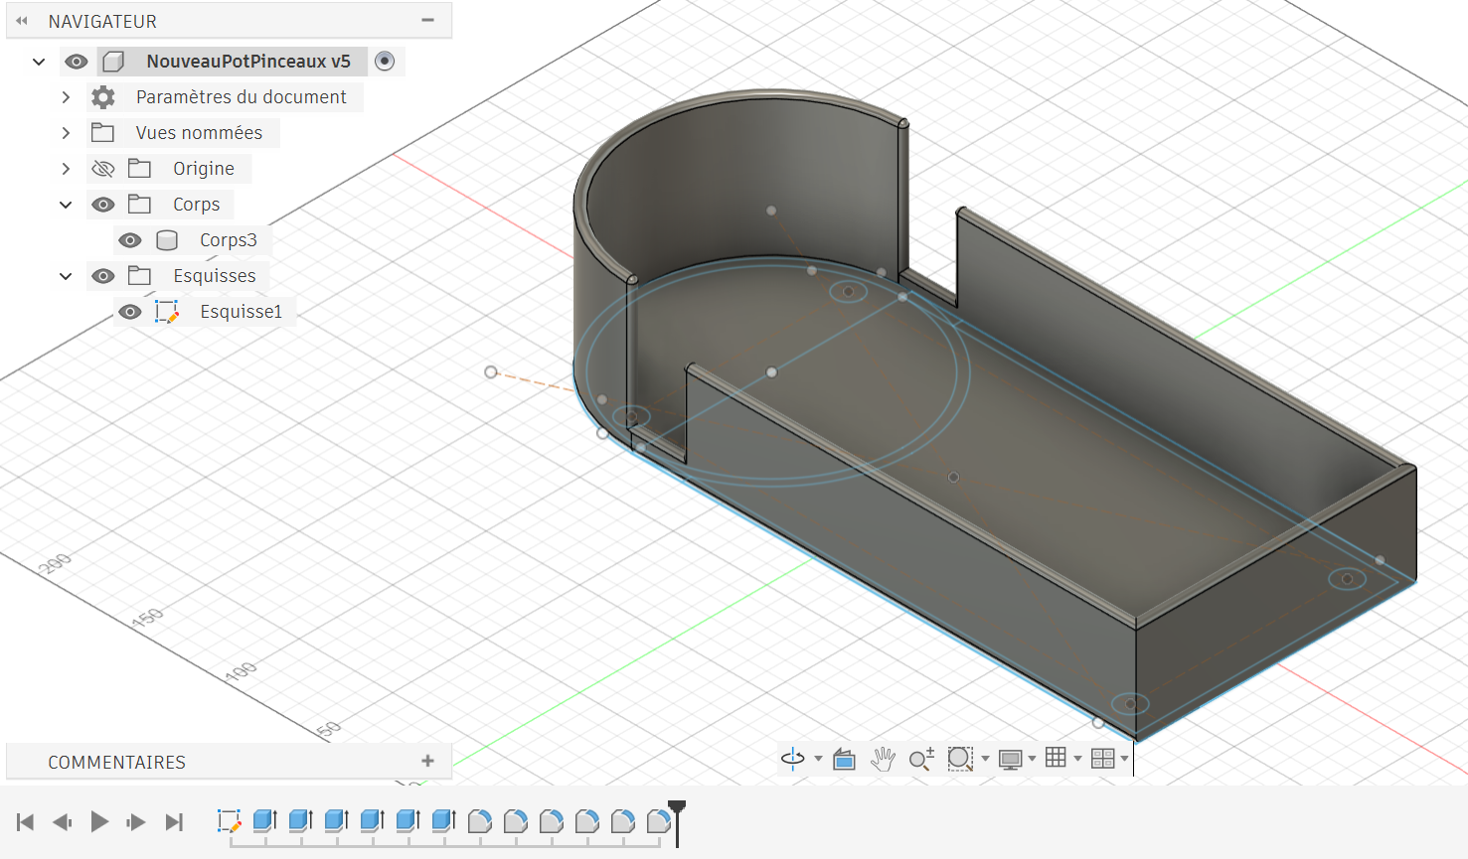Expand the Vues nommées folder
Image resolution: width=1468 pixels, height=859 pixels.
point(66,133)
